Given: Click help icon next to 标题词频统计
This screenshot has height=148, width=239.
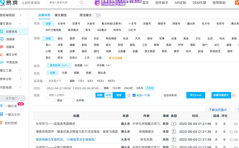Looking at the screenshot, I should click(233, 95).
